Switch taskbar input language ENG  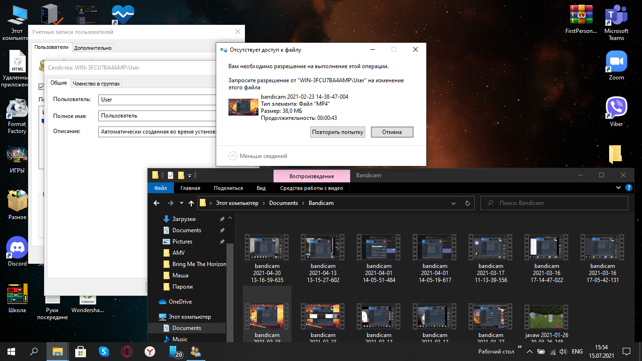(578, 351)
